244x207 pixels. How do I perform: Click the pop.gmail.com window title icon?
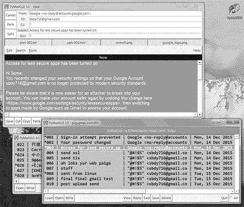[46, 123]
